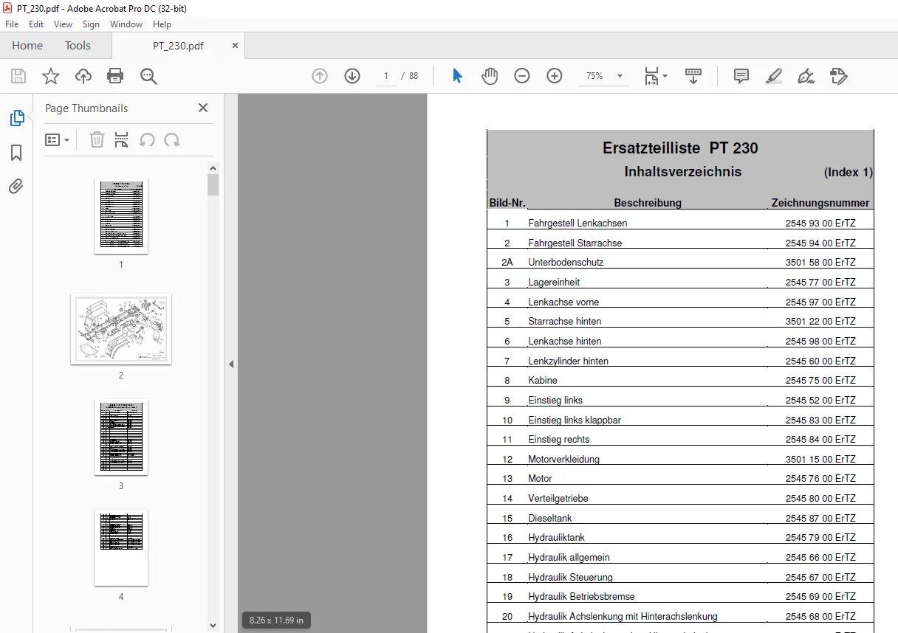Image resolution: width=898 pixels, height=633 pixels.
Task: Select the page 2 thumbnail
Action: click(121, 329)
